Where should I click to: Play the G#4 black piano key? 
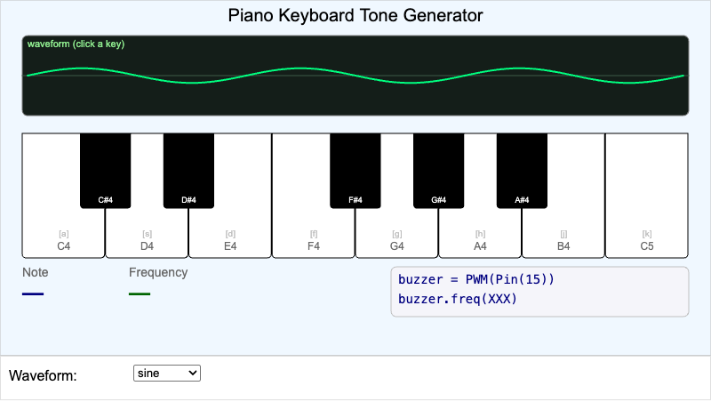coord(438,171)
